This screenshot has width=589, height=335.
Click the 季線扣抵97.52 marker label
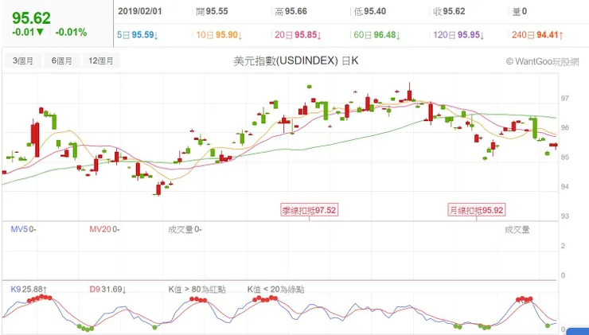[309, 210]
